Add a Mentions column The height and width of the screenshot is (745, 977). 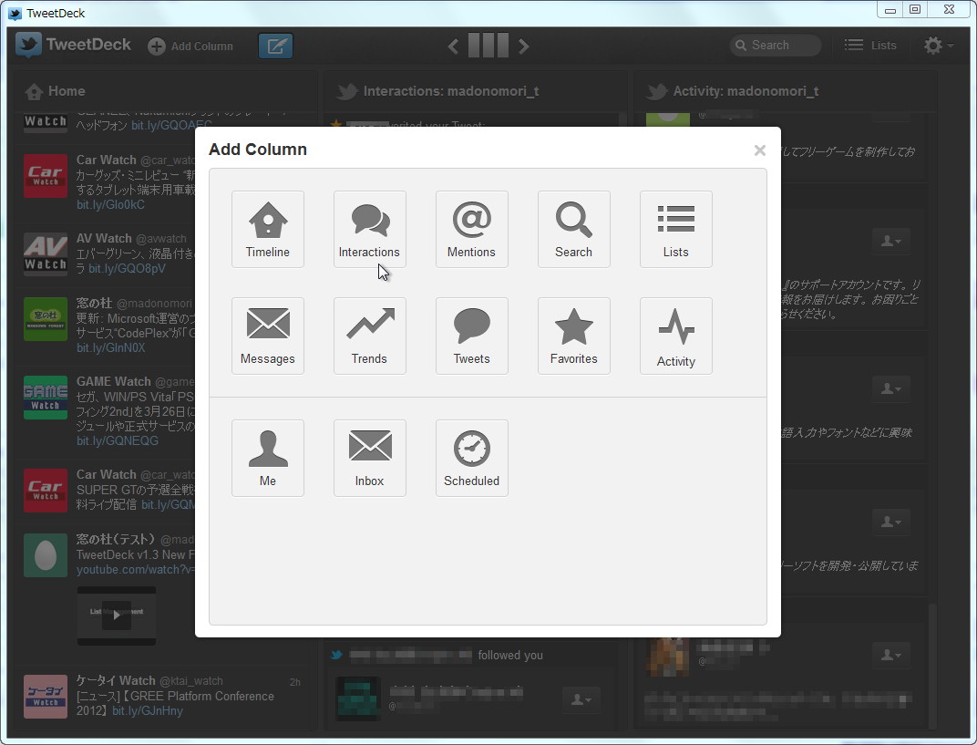click(471, 229)
